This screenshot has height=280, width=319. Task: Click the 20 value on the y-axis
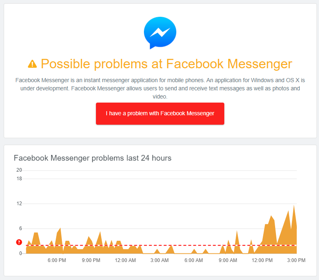(19, 170)
